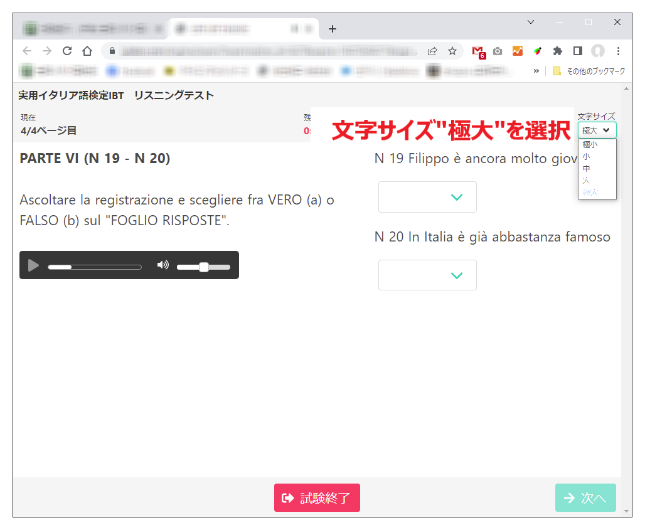Click the page scrollbar up arrow
This screenshot has height=530, width=645.
click(626, 88)
